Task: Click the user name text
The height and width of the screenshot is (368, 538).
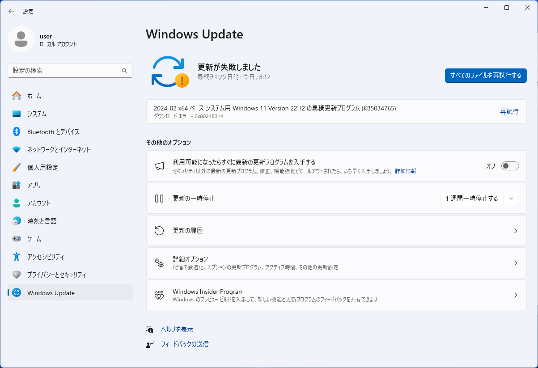Action: tap(46, 36)
